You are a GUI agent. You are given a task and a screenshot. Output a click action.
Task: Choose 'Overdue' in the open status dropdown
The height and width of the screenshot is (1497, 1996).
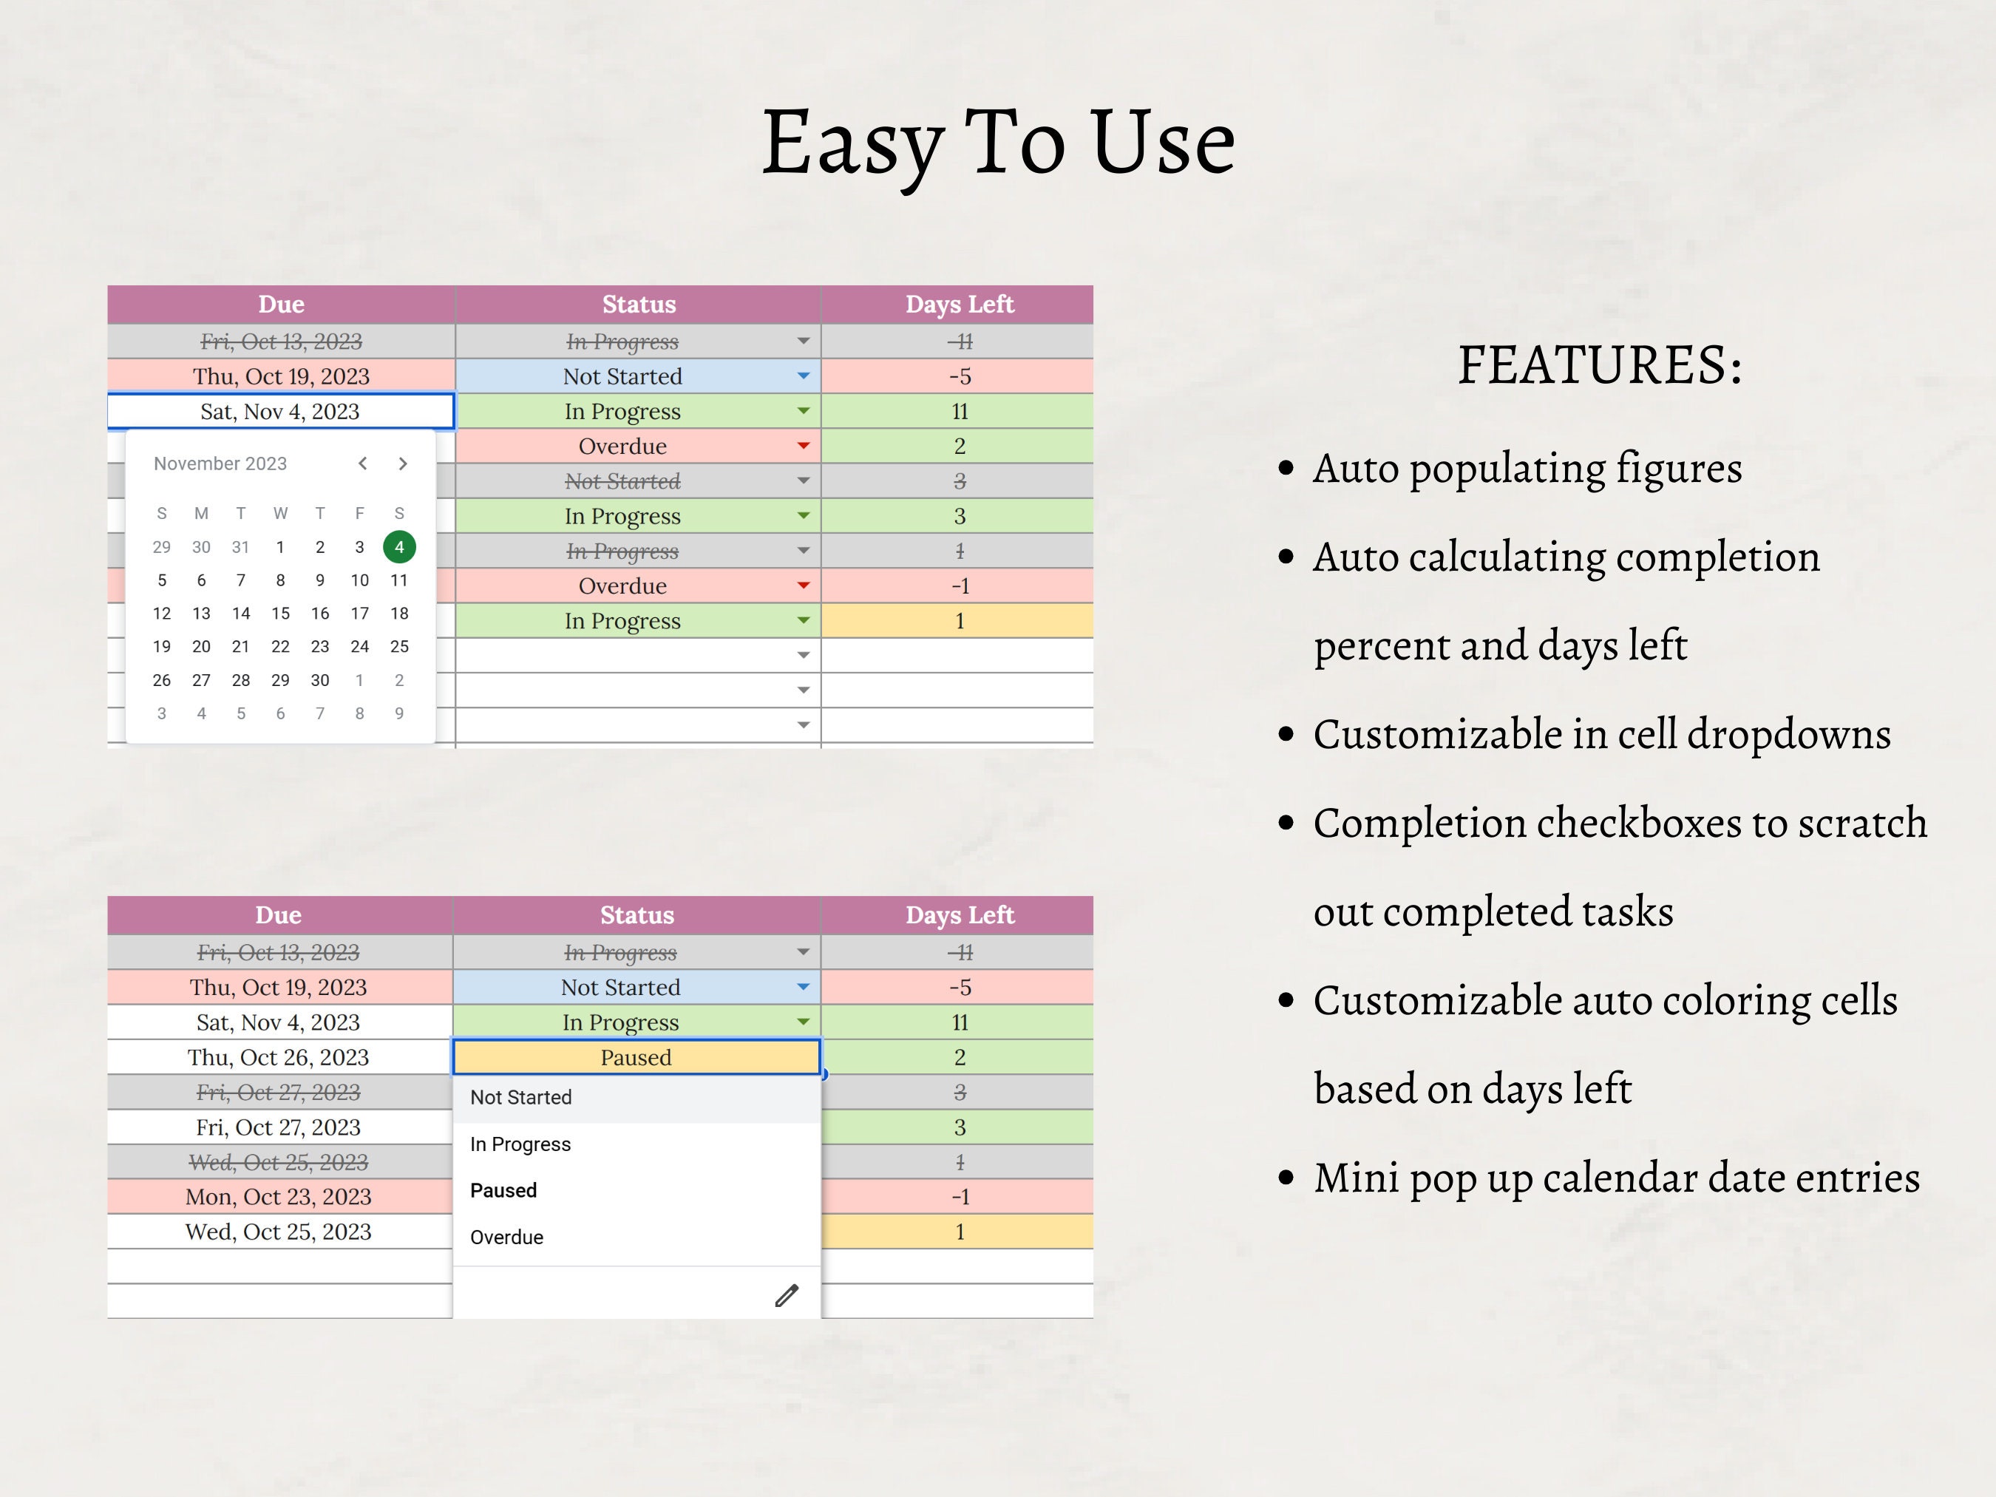point(507,1236)
